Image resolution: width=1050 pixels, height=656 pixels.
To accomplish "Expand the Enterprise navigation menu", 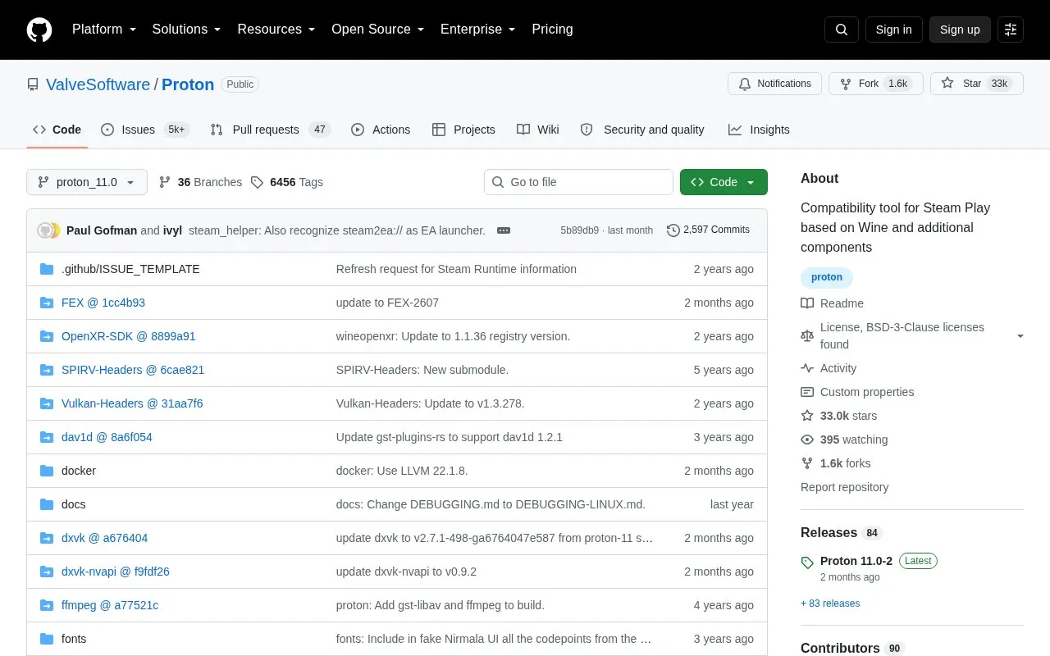I will pos(478,30).
